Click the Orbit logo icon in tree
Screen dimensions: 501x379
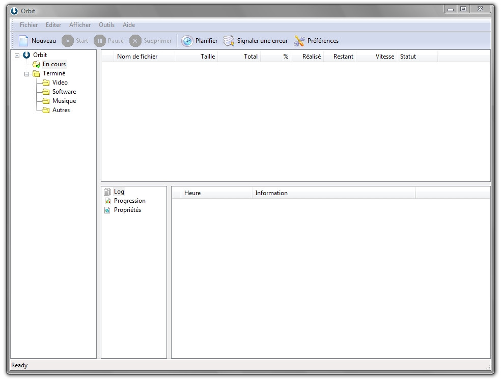(x=25, y=55)
